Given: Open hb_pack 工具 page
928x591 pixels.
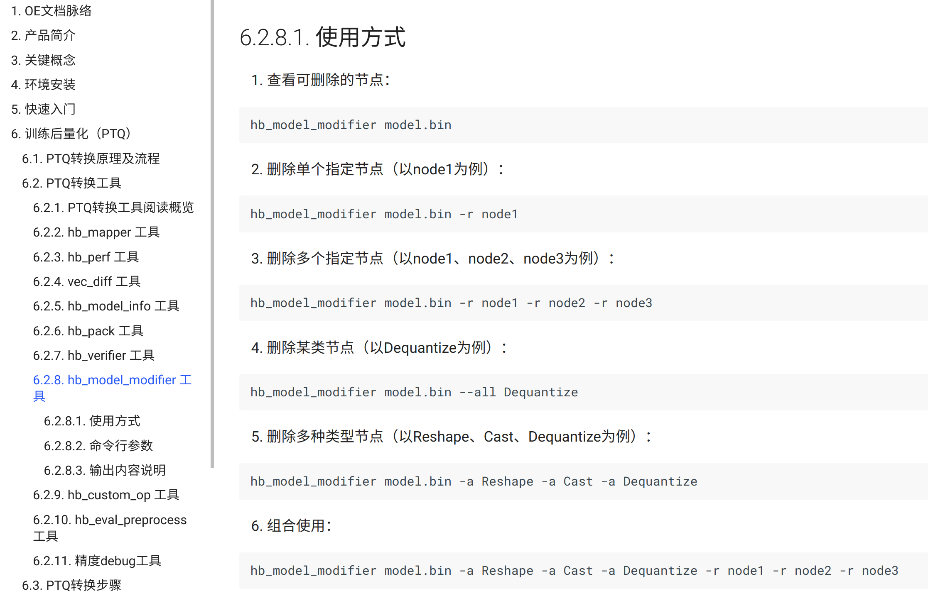Looking at the screenshot, I should 88,331.
